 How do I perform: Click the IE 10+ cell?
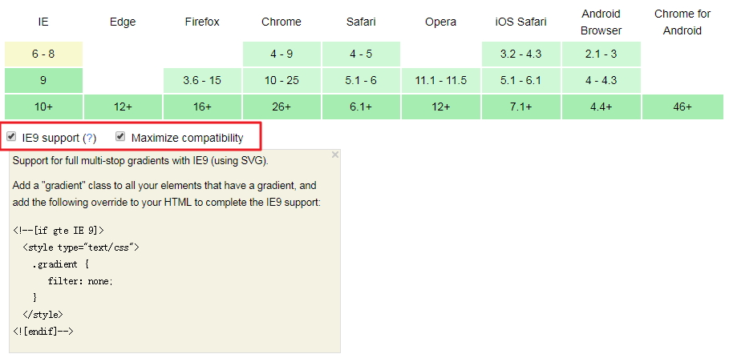click(43, 107)
